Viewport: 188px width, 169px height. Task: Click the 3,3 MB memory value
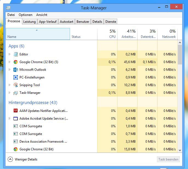[x=131, y=142]
